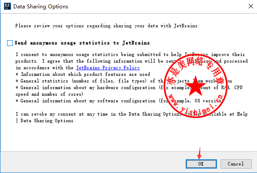The height and width of the screenshot is (173, 257).
Task: Click the www.yishimei.cn watermark text
Action: [196, 104]
